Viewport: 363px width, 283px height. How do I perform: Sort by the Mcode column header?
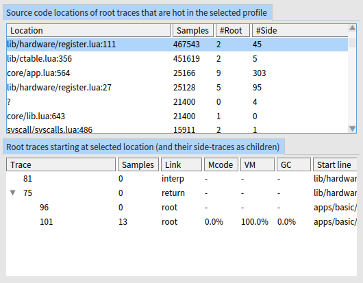(x=221, y=164)
